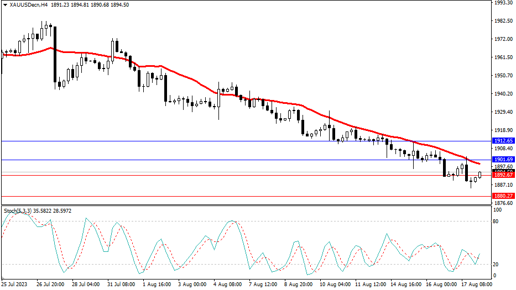Select the red 1880.27 price tag
Viewport: 516px width, 290px height.
point(503,196)
